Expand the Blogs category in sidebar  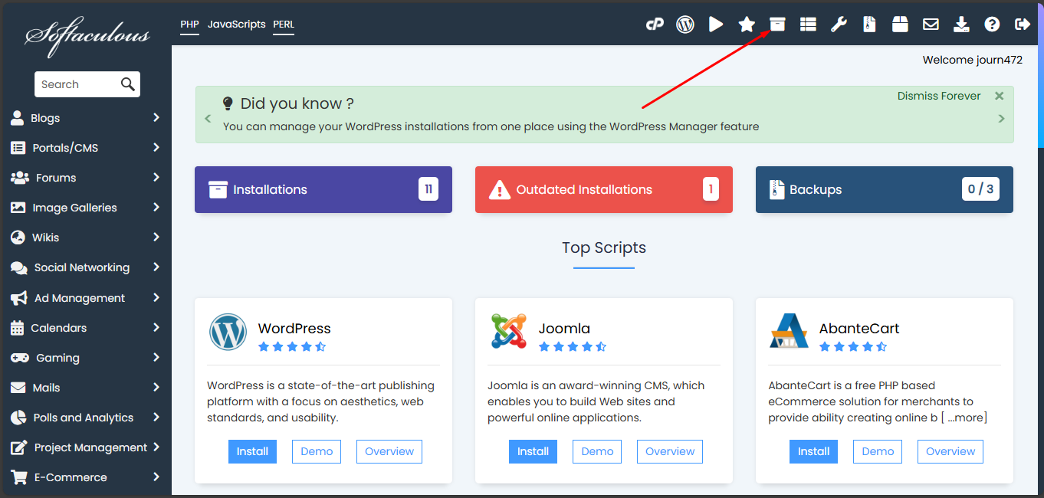pos(84,118)
